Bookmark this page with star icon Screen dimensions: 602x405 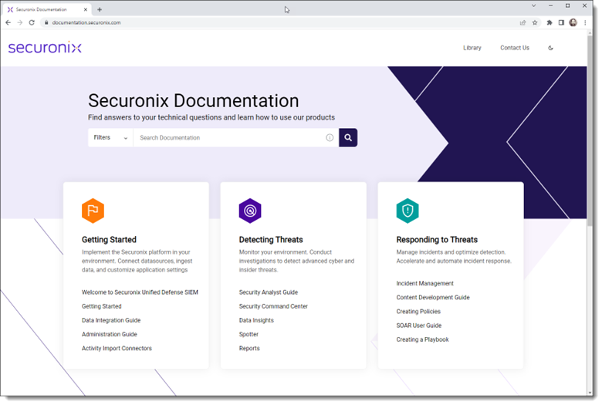click(535, 22)
